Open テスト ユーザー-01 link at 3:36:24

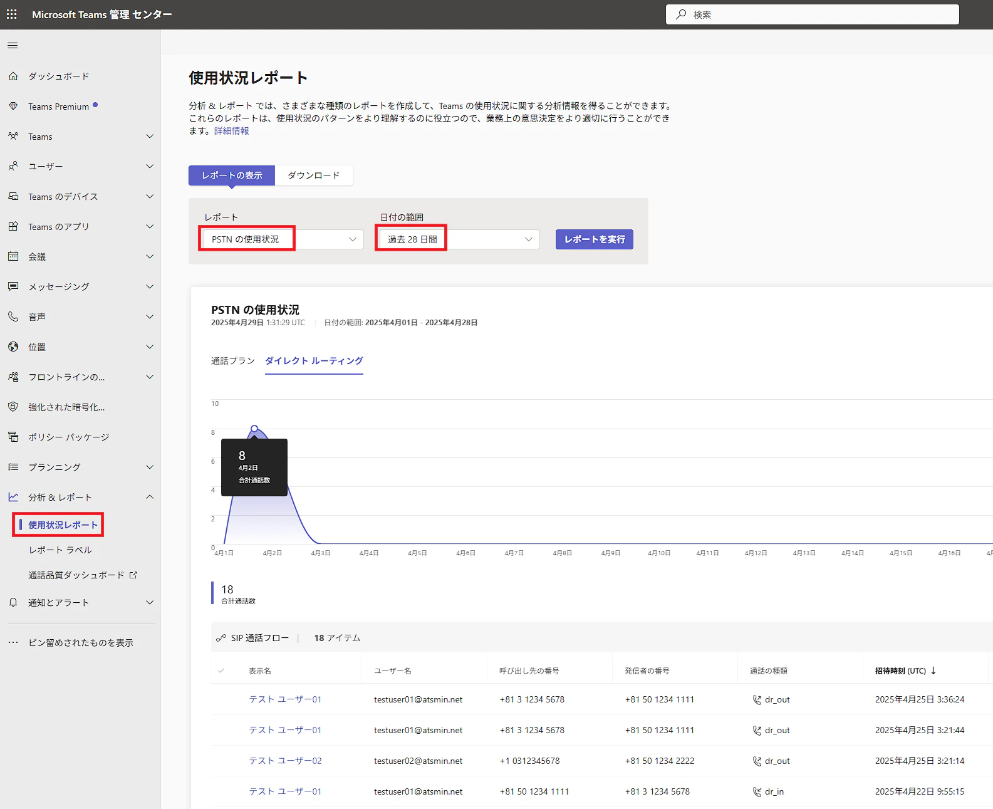(x=286, y=700)
